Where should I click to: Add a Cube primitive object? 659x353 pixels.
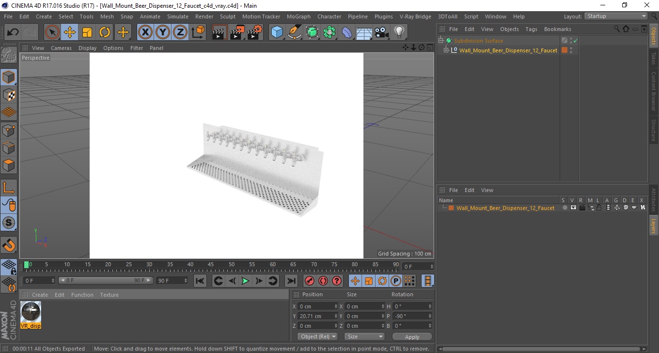click(277, 32)
